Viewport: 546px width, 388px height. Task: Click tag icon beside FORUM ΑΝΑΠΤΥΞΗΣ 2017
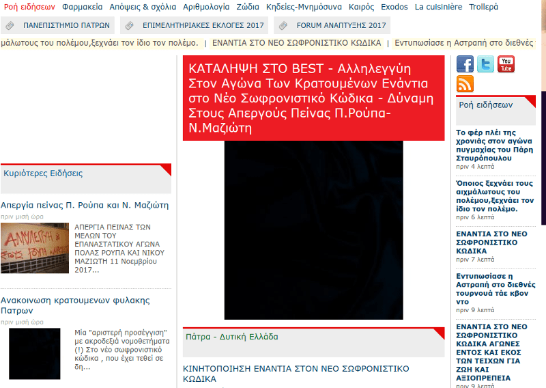(x=283, y=25)
